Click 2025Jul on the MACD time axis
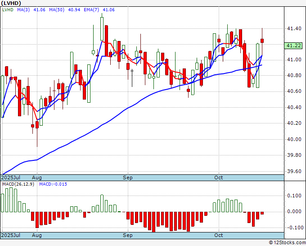 coord(11,235)
